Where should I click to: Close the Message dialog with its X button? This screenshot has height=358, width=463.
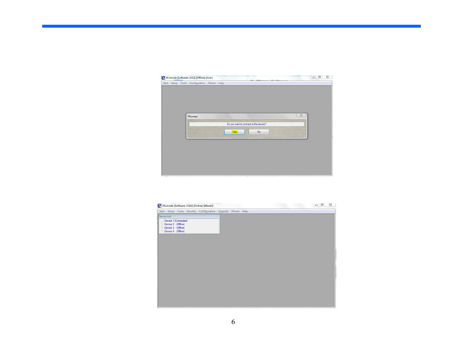tap(301, 115)
